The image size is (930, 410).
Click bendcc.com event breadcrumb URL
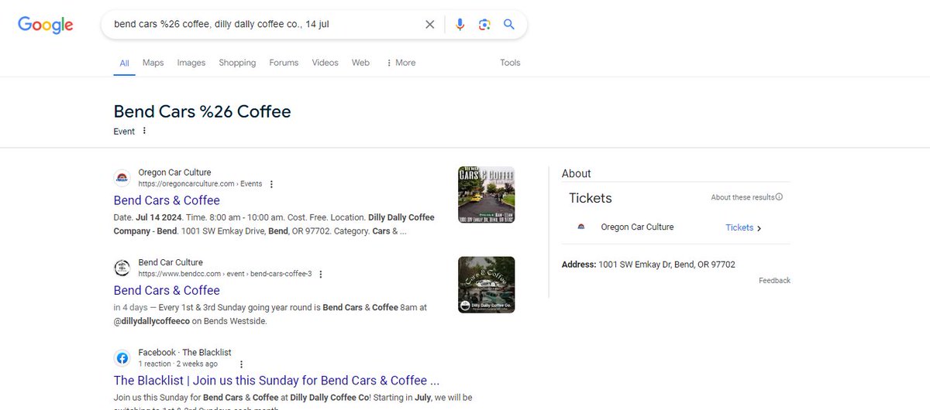[x=225, y=274]
